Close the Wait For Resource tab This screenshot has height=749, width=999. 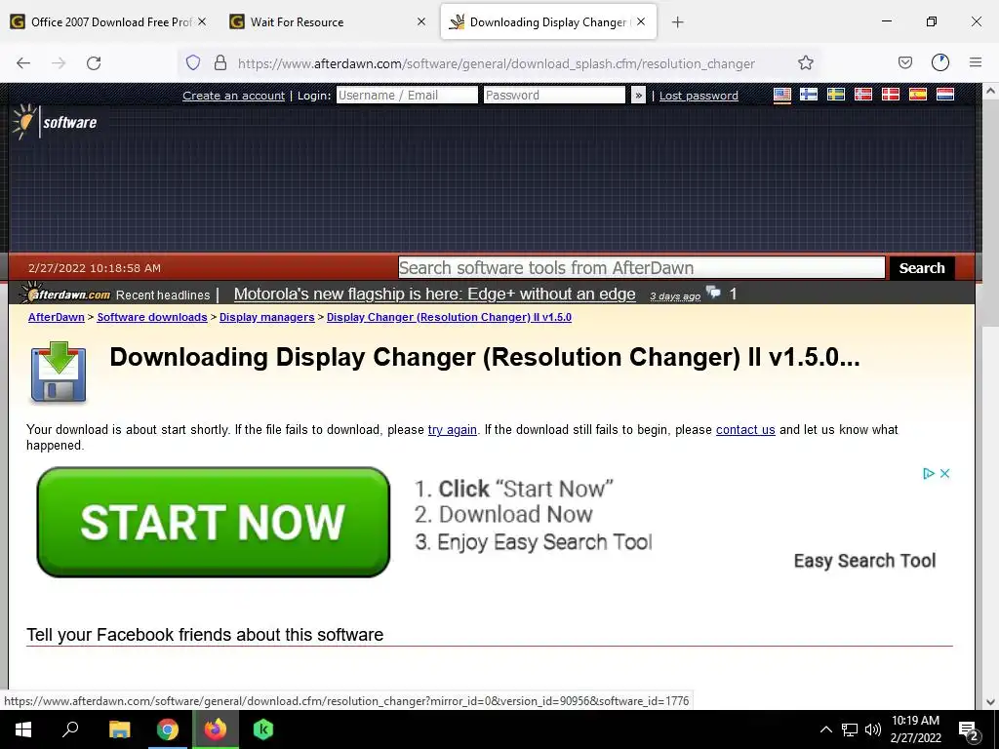tap(421, 21)
